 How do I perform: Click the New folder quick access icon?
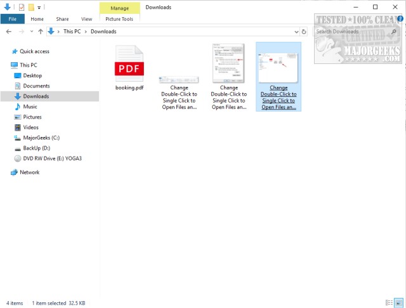[31, 7]
